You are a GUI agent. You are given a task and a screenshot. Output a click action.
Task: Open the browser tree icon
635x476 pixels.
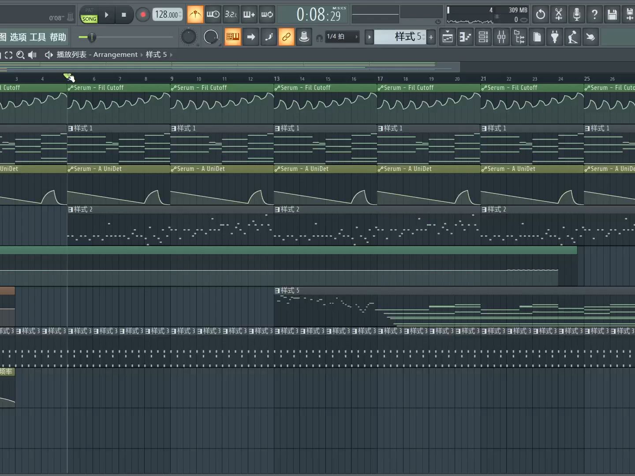tap(519, 37)
